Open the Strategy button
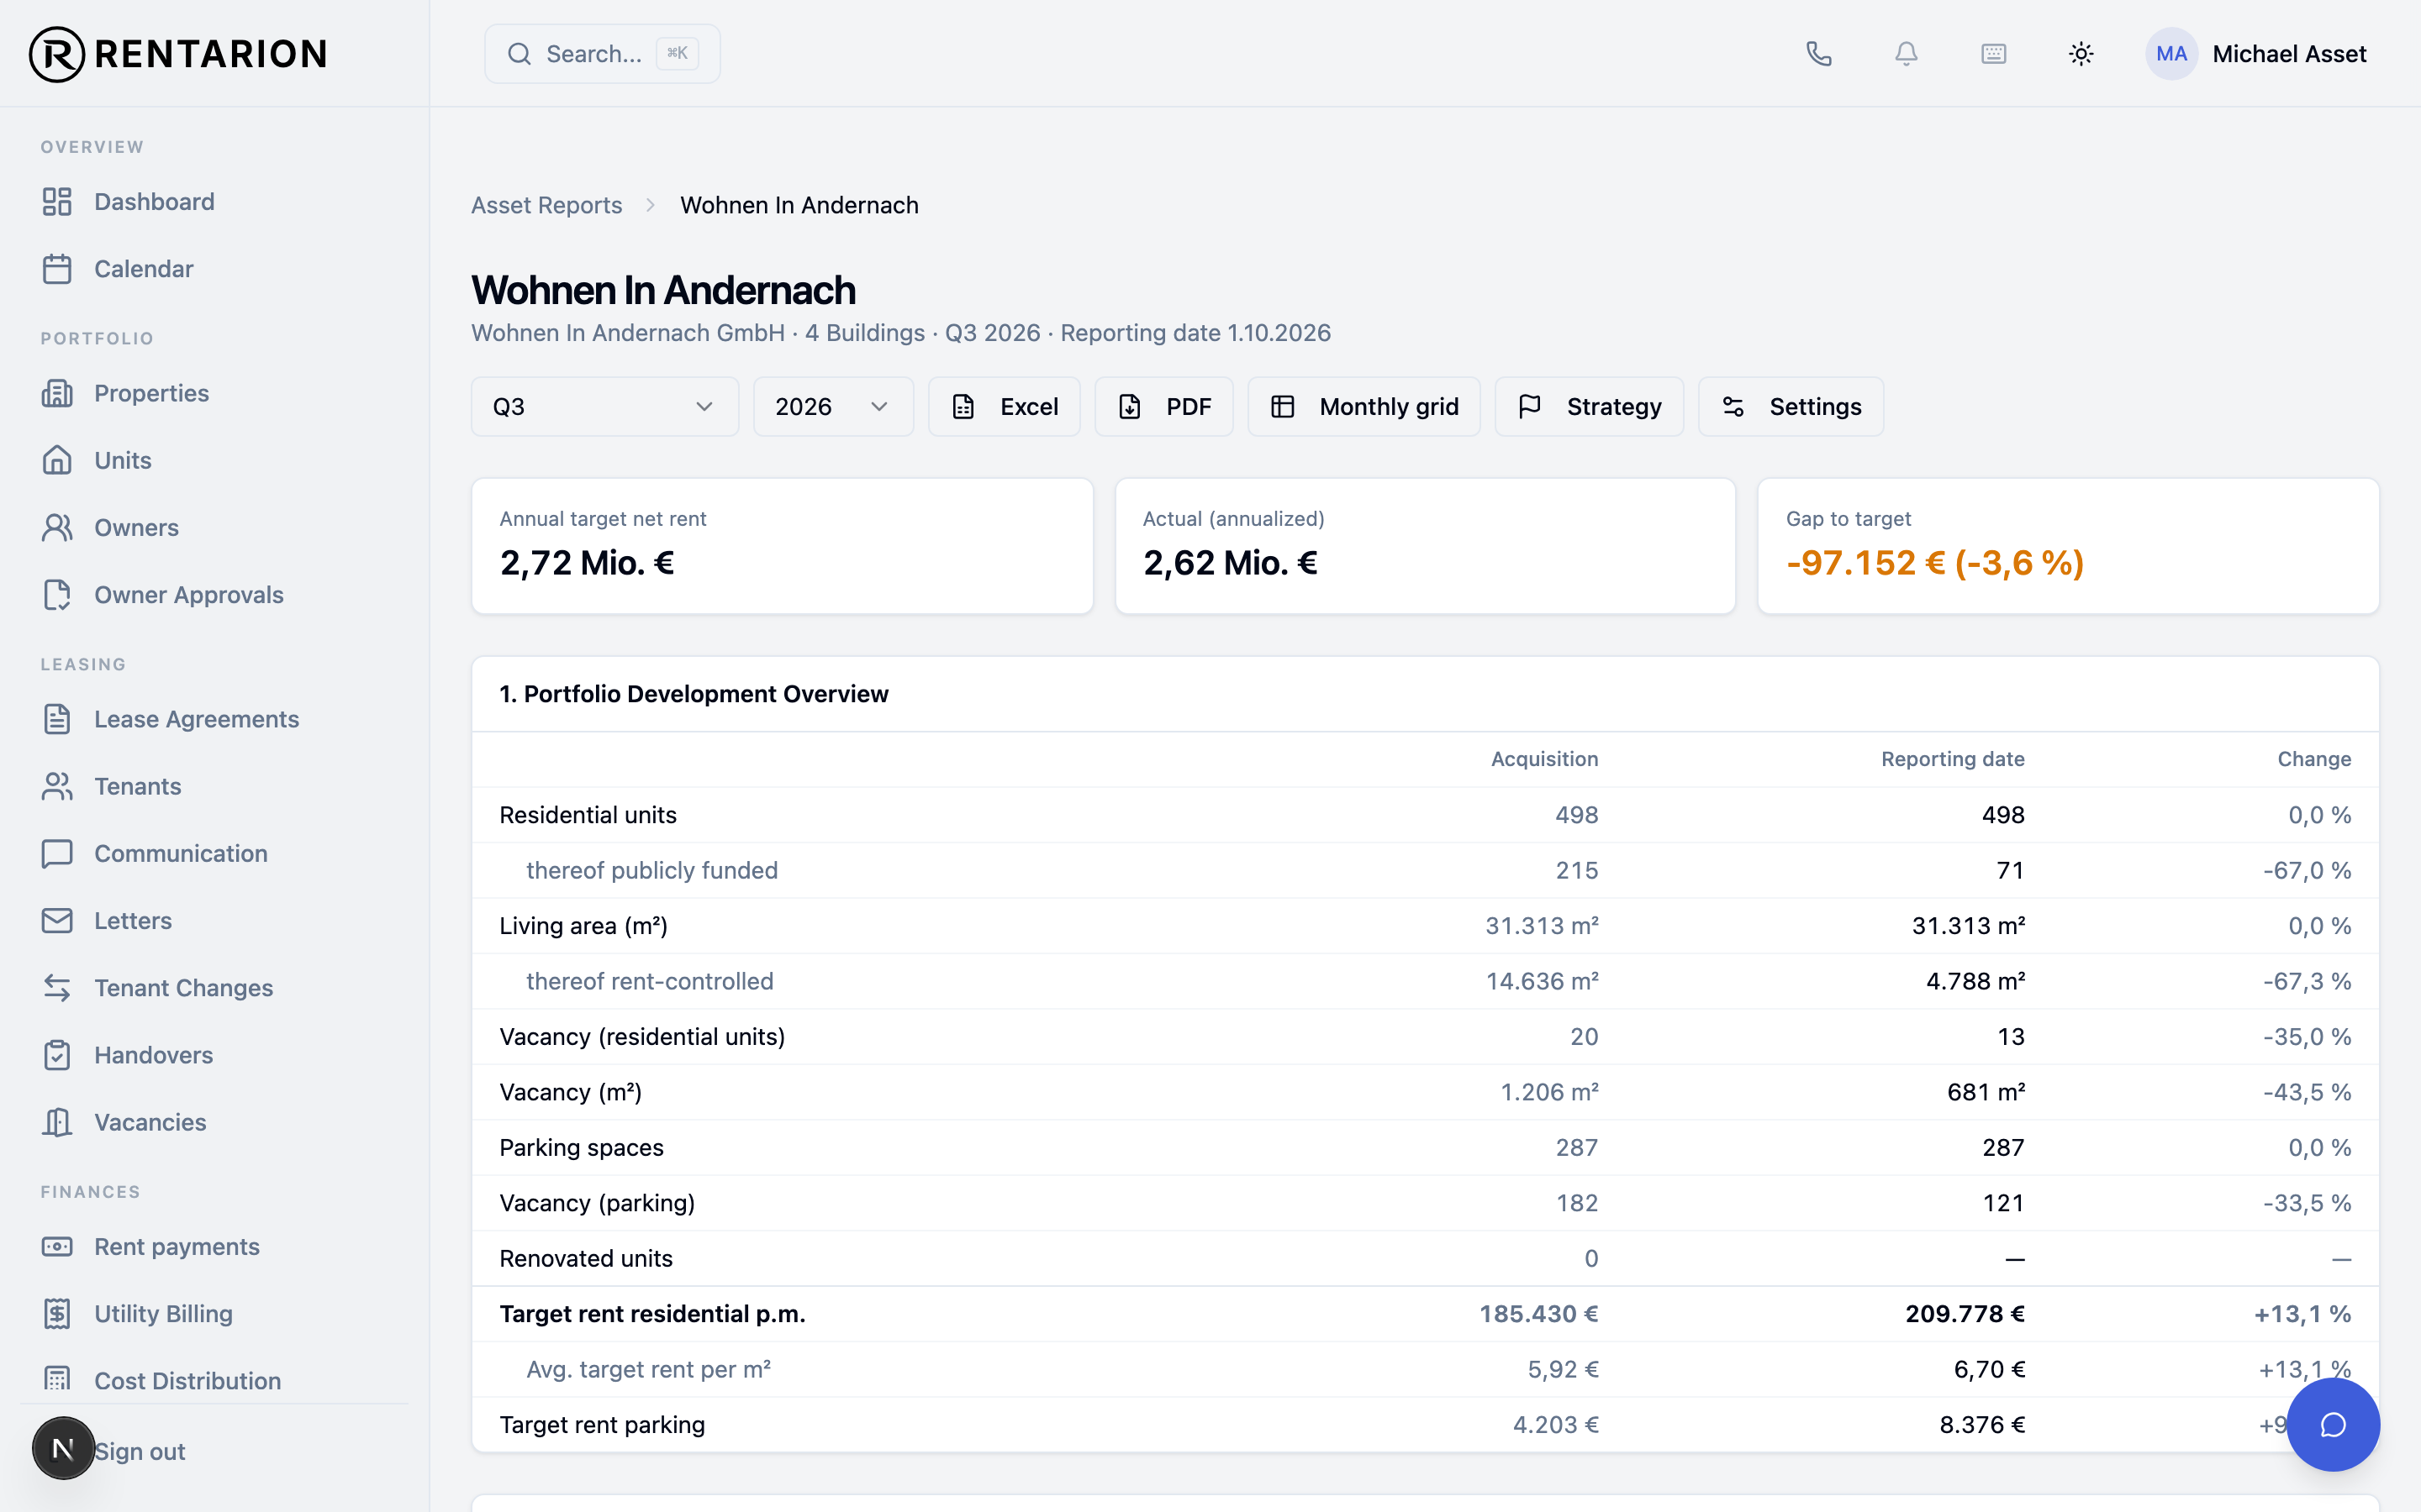Image resolution: width=2421 pixels, height=1512 pixels. pyautogui.click(x=1589, y=407)
